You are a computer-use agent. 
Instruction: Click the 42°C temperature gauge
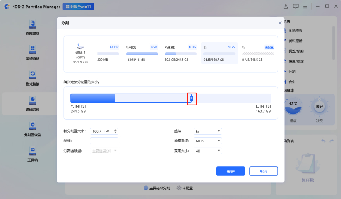293,106
